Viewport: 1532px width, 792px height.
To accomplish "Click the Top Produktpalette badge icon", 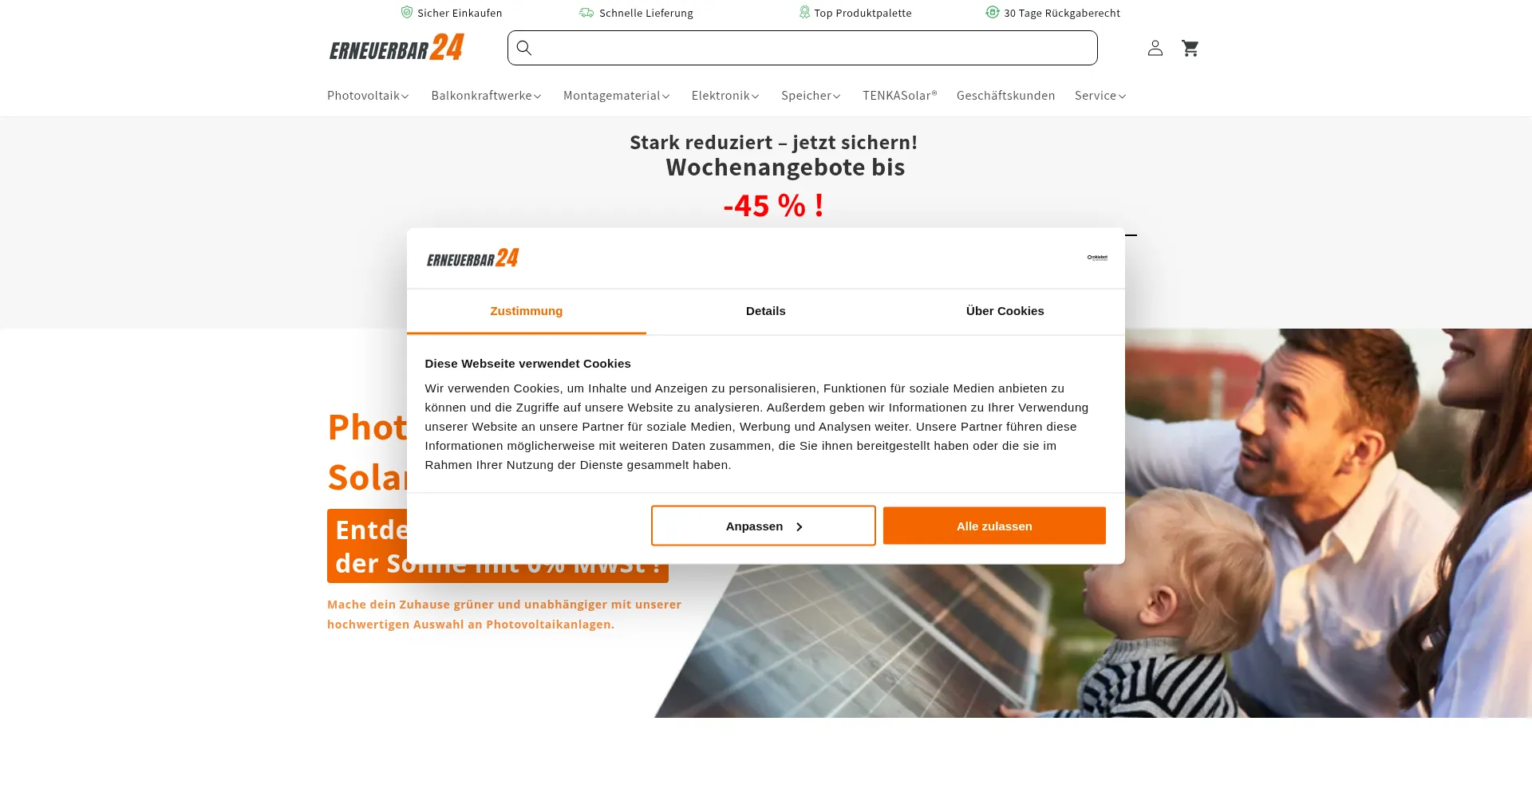I will 804,12.
